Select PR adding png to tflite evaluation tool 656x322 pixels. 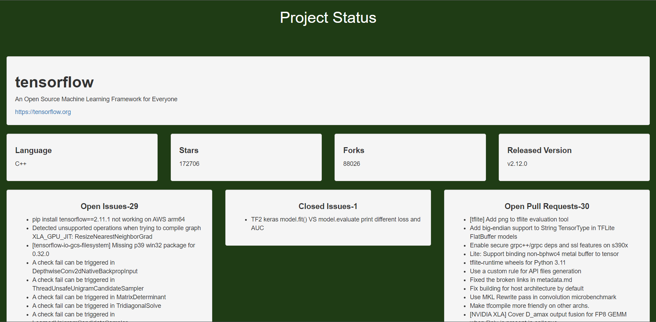519,219
